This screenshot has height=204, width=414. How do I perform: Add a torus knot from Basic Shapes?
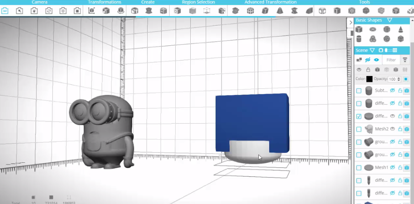(x=373, y=39)
